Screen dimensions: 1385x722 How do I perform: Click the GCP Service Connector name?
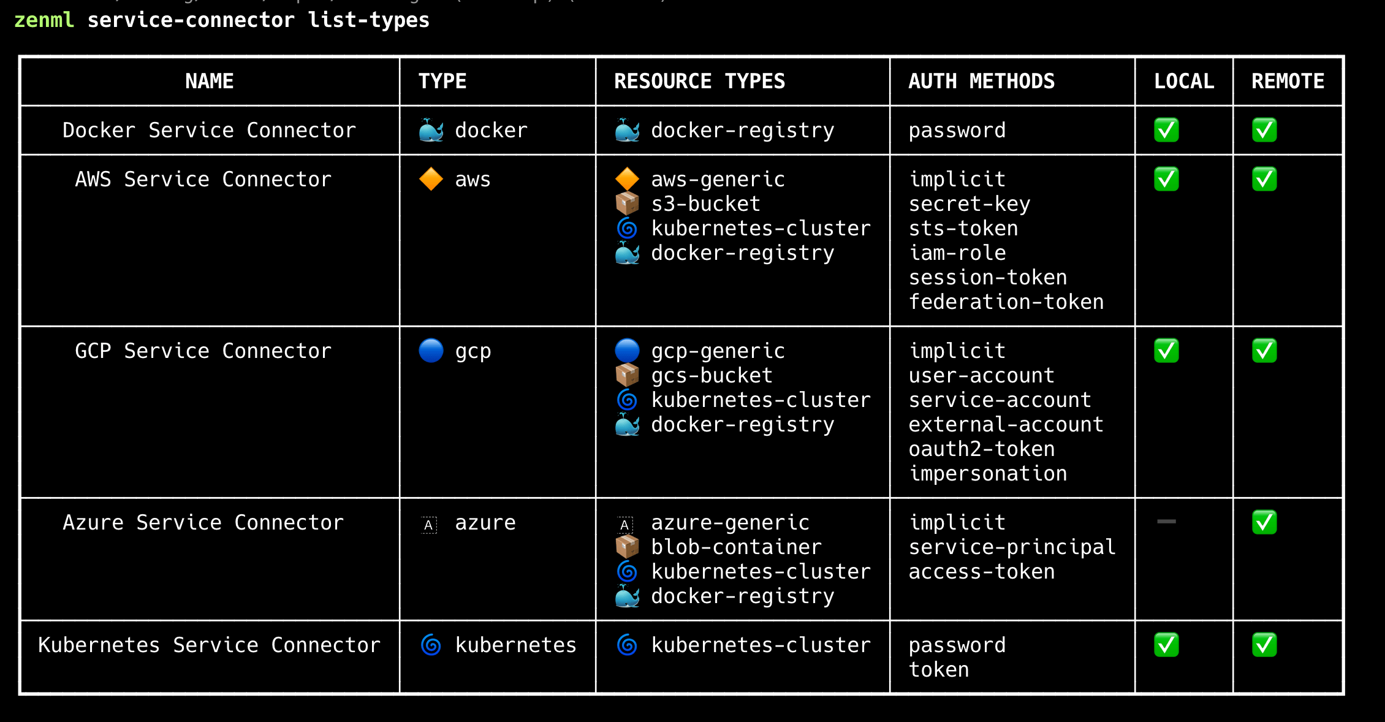pyautogui.click(x=203, y=351)
